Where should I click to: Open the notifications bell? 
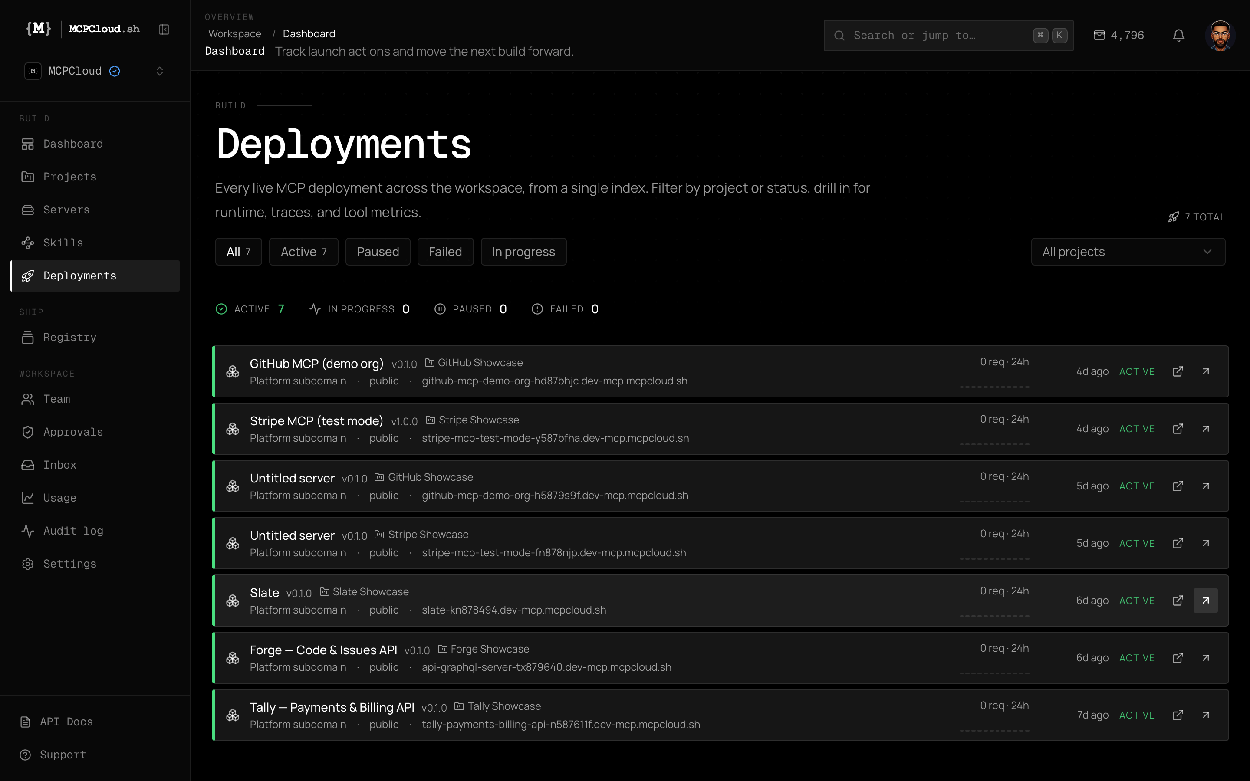(1178, 35)
